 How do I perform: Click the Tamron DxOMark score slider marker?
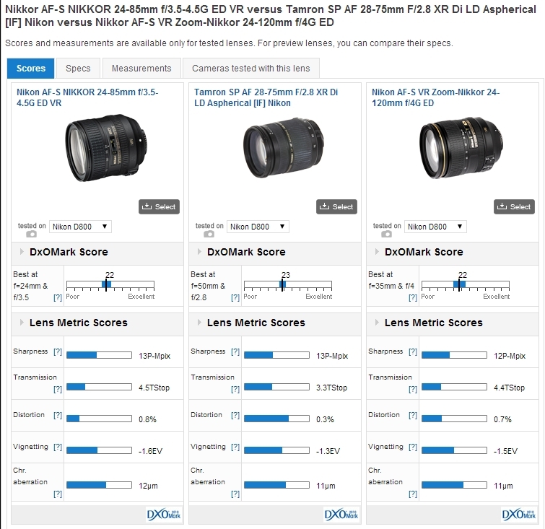click(283, 284)
